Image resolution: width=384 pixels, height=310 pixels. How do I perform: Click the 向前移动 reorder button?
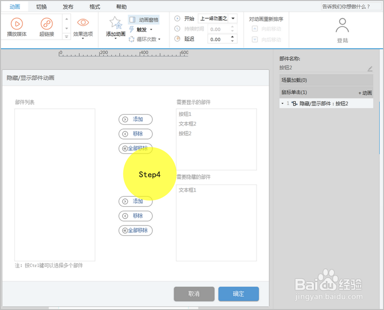267,29
